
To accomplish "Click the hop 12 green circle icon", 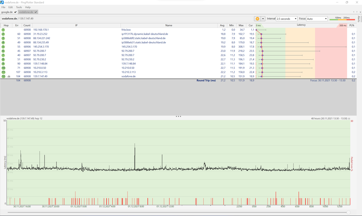I will (3, 76).
